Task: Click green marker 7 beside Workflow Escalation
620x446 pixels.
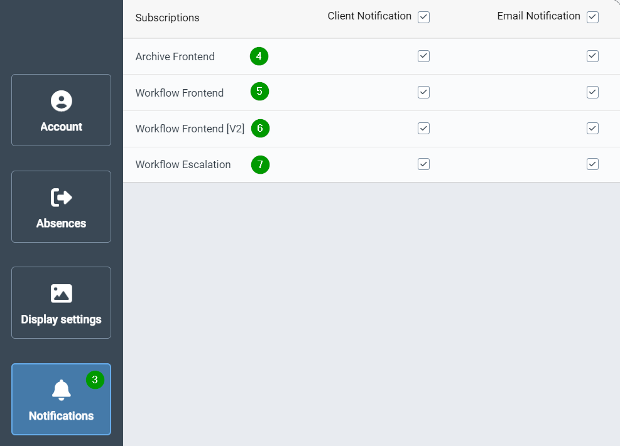Action: pos(260,165)
